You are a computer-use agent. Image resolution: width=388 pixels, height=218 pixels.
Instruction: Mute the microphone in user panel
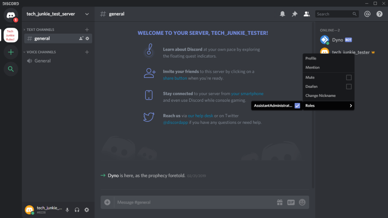coord(67,210)
